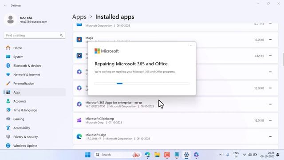Open Gaming settings
Screen dimensions: 284x160
[x=35, y=119]
